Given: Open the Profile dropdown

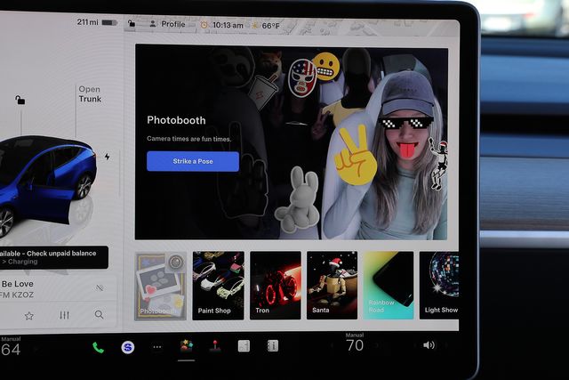Looking at the screenshot, I should pos(167,24).
